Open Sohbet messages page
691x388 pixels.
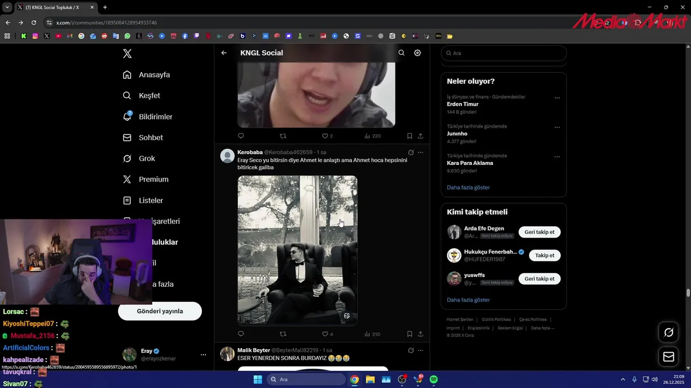(x=143, y=137)
